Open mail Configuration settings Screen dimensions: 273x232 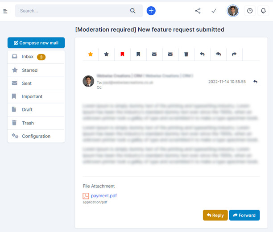pos(36,136)
